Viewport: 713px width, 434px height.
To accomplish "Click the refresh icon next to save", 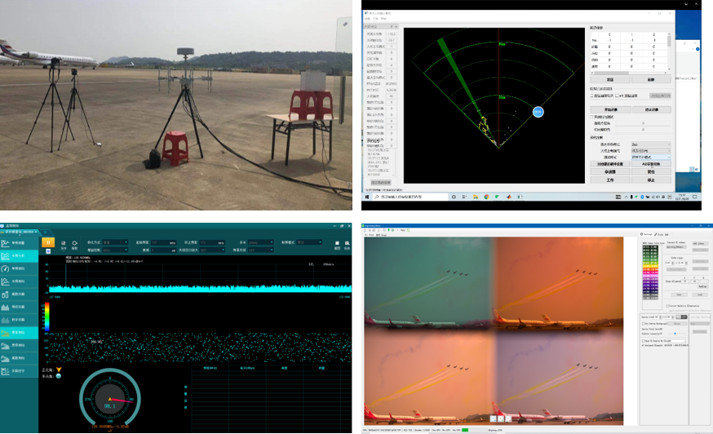I will [74, 242].
